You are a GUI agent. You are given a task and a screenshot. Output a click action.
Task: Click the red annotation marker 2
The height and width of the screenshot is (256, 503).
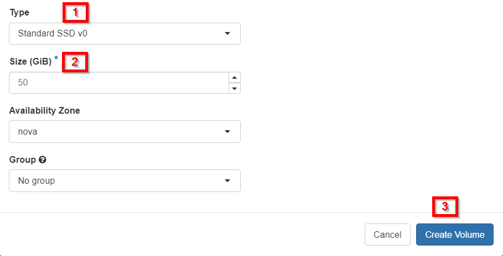75,62
